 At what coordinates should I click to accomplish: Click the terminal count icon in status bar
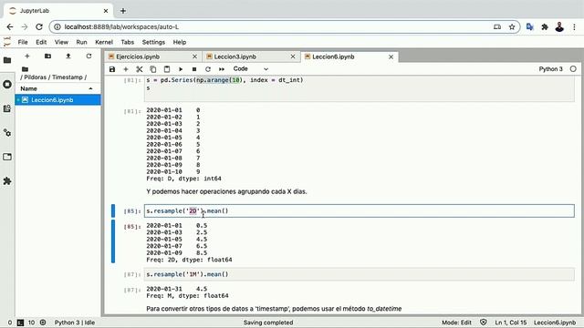click(20, 323)
